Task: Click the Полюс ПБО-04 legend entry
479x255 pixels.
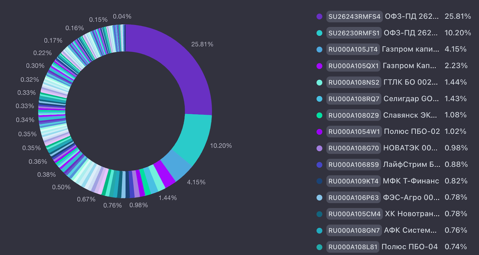Action: 411,247
